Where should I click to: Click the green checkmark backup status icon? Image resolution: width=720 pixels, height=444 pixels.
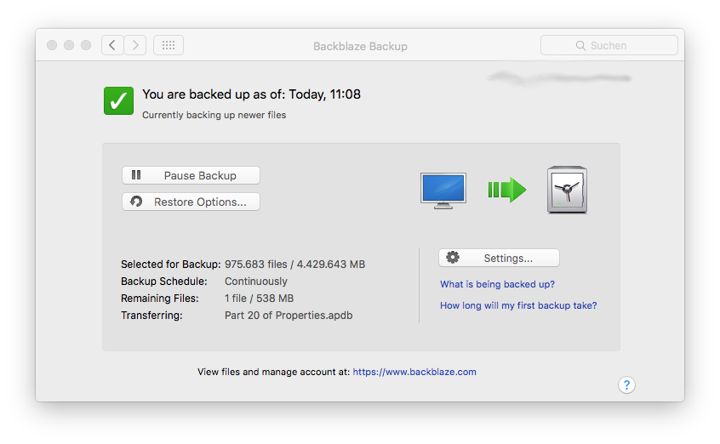point(118,100)
